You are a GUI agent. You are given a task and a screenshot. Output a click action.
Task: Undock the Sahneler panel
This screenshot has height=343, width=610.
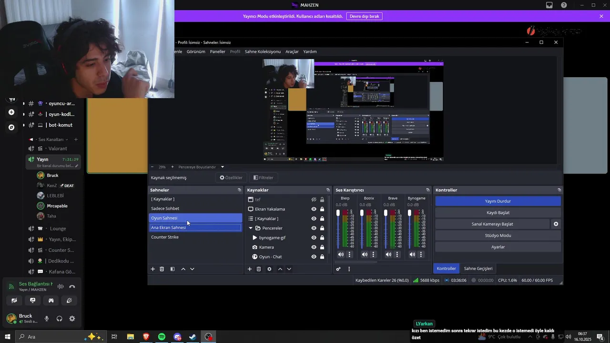(239, 190)
